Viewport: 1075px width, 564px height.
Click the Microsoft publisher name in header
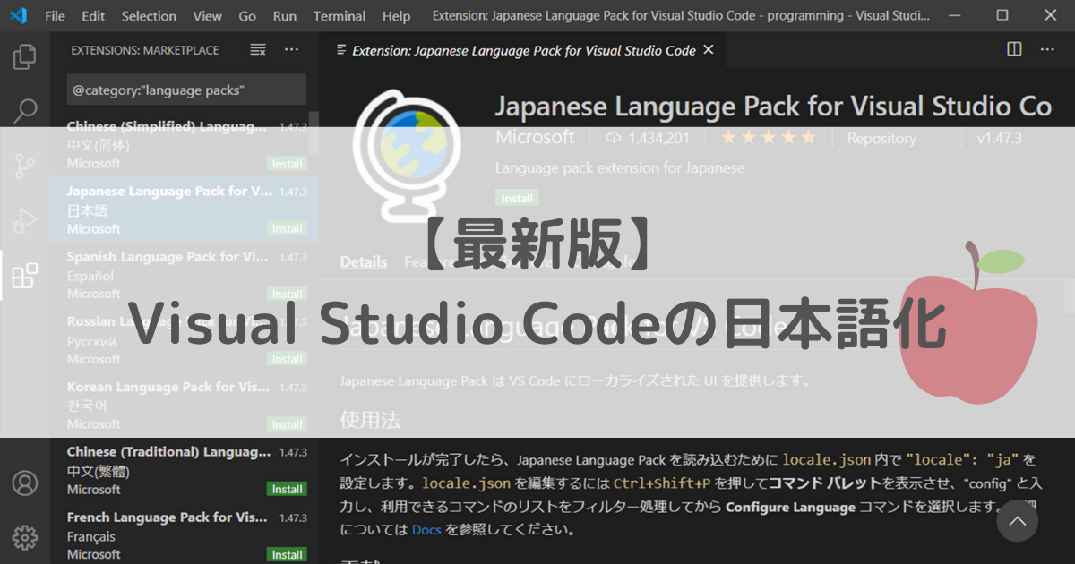(x=535, y=137)
